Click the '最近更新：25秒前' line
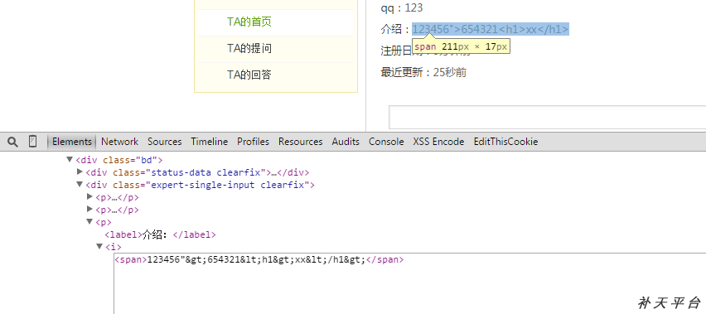Viewport: 706px width, 314px height. [x=423, y=72]
